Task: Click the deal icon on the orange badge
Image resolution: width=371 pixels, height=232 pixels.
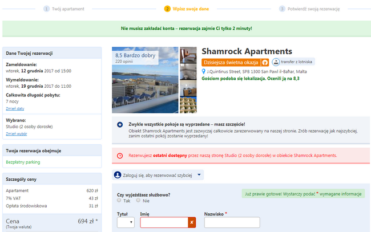Action: click(265, 63)
